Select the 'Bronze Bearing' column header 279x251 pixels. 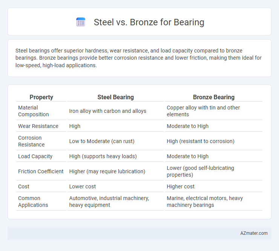click(x=214, y=97)
